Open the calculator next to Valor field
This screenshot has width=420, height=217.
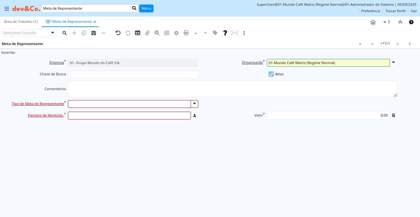pyautogui.click(x=394, y=115)
